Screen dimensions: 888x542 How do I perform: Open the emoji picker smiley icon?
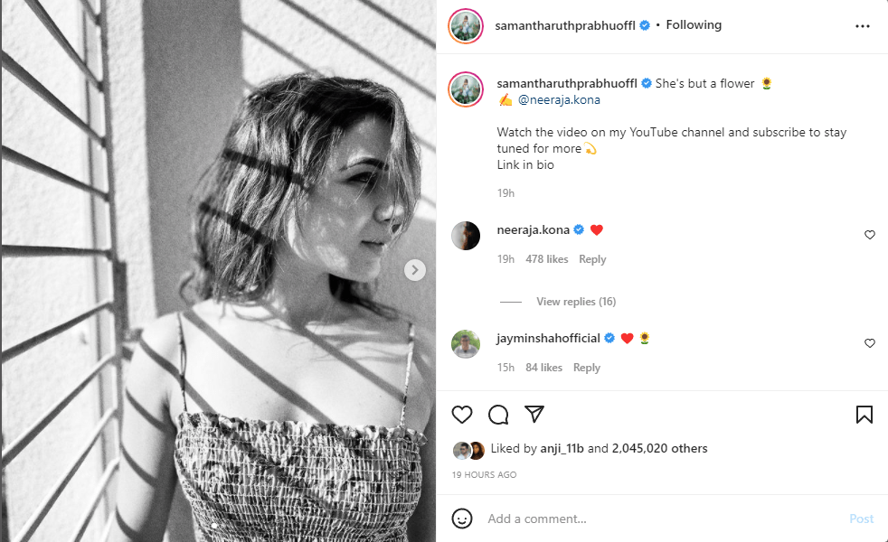462,519
